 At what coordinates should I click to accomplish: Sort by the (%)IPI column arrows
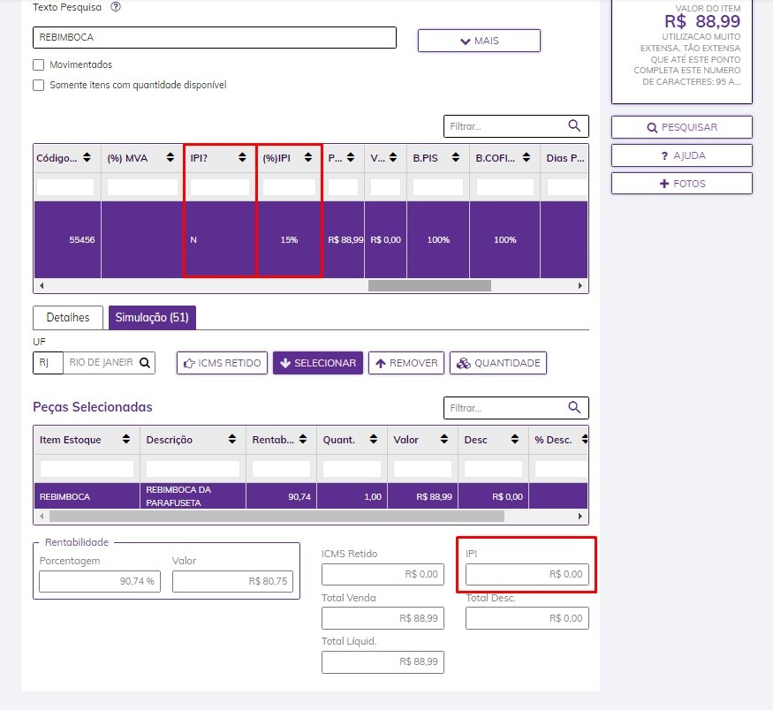pyautogui.click(x=308, y=158)
